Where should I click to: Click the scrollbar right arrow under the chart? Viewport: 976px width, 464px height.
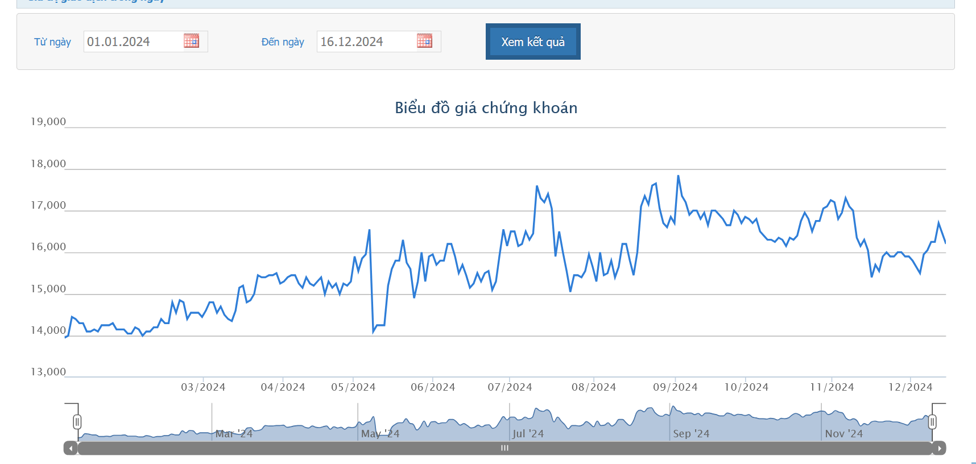[x=939, y=448]
